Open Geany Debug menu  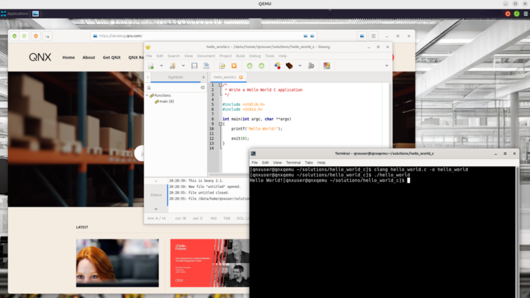pyautogui.click(x=255, y=56)
